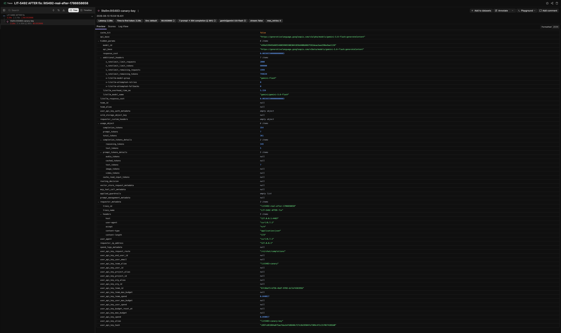This screenshot has height=333, width=561.
Task: Focus the Search field in trace panel
Action: (x=29, y=10)
